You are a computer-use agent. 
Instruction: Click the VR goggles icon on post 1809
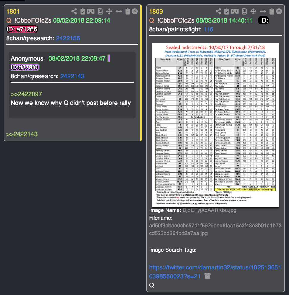point(235,12)
